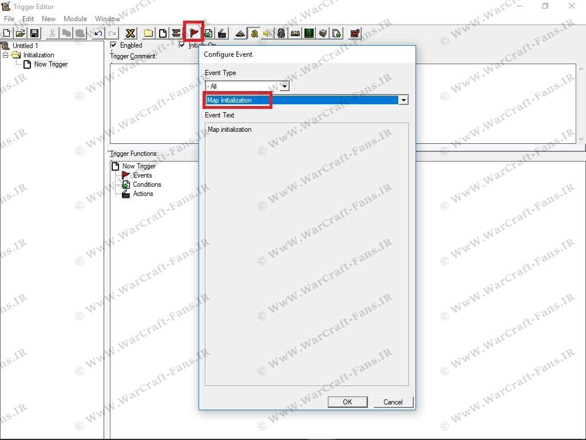
Task: Click the New Map toolbar icon
Action: (7, 33)
